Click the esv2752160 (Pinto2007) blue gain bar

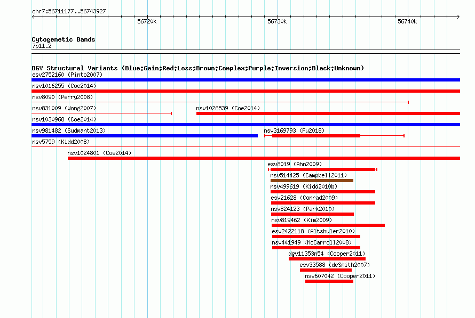246,80
